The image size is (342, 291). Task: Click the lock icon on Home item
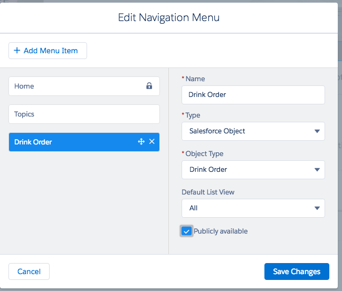tap(149, 86)
